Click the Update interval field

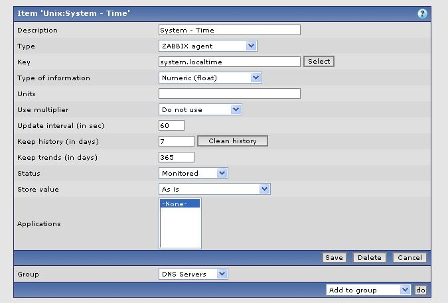171,125
